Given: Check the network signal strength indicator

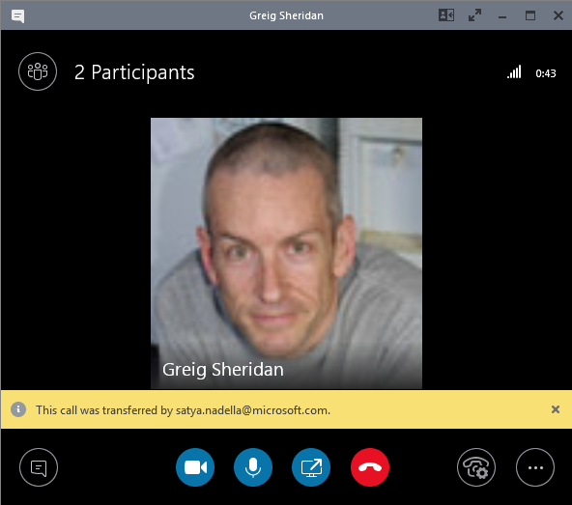Looking at the screenshot, I should 514,71.
